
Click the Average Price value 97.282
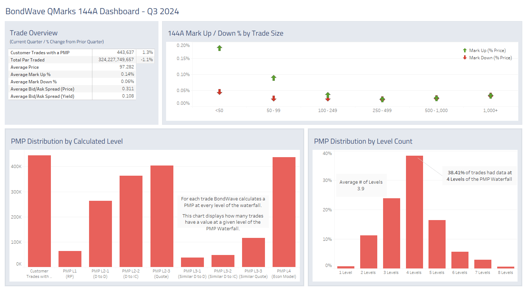coord(126,67)
